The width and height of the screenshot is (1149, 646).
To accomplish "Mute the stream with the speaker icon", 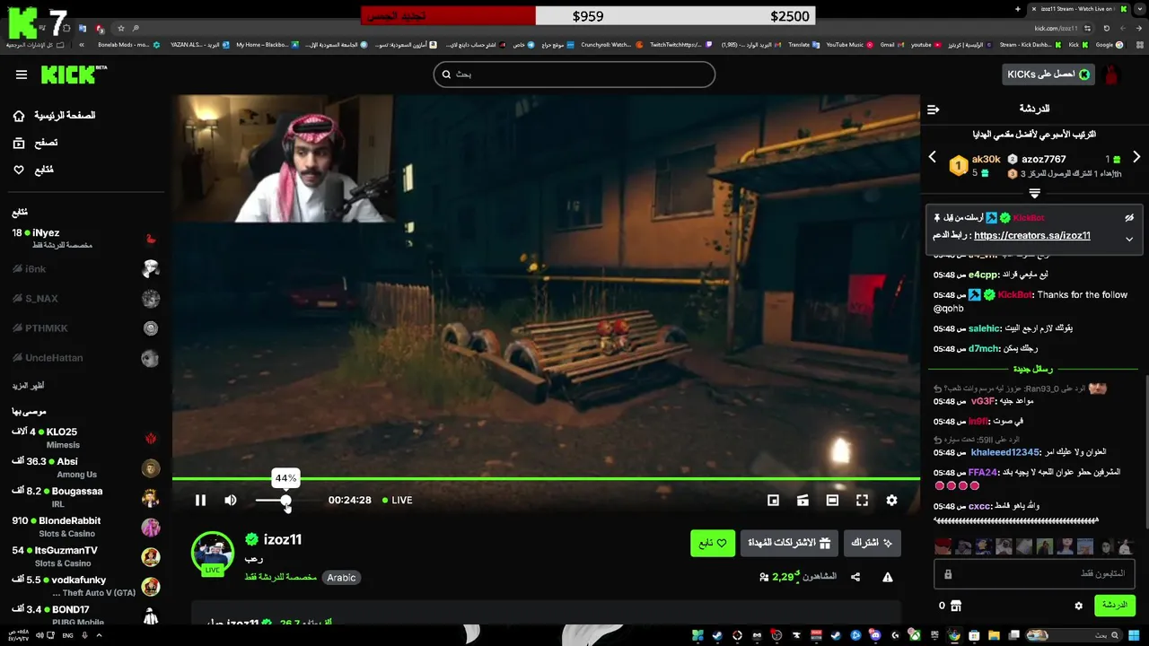I will 231,500.
